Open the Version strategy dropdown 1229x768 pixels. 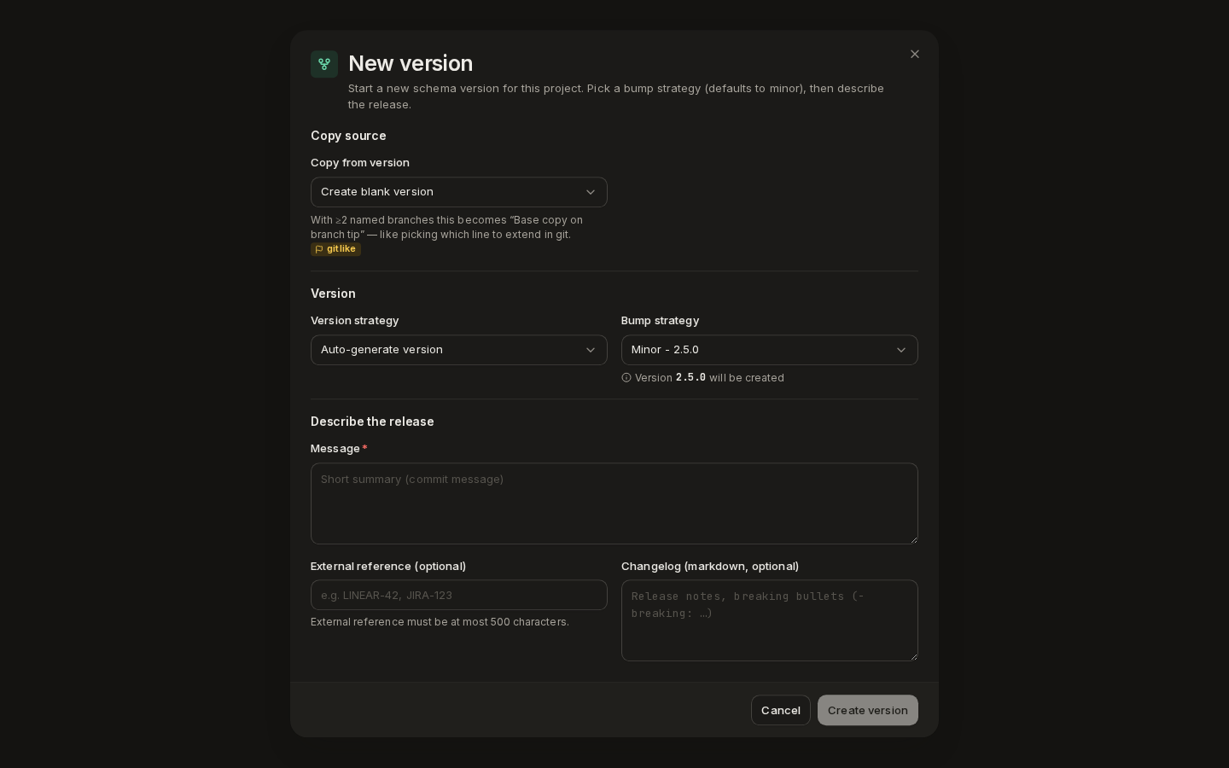(459, 350)
